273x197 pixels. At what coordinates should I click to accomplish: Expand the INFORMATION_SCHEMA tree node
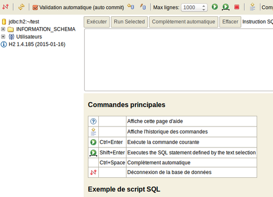(x=3, y=29)
